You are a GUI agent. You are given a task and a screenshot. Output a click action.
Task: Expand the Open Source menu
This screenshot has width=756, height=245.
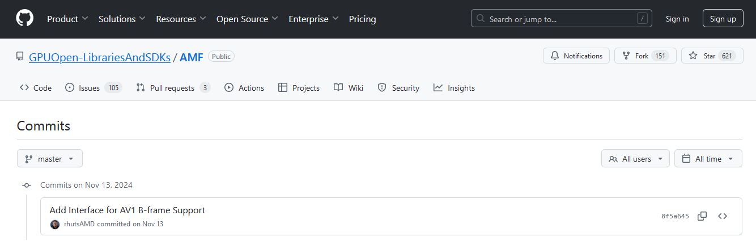click(247, 19)
